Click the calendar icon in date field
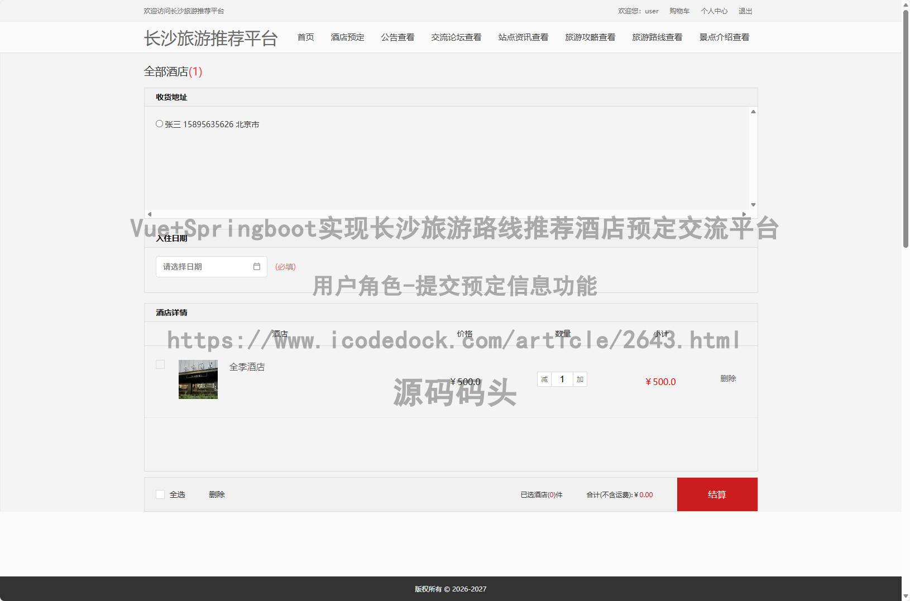Screen dimensions: 910x601 256,267
